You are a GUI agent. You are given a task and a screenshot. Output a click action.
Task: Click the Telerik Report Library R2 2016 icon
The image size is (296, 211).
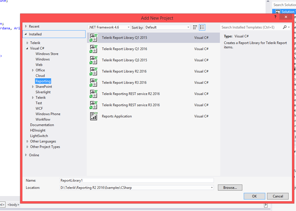pos(94,71)
